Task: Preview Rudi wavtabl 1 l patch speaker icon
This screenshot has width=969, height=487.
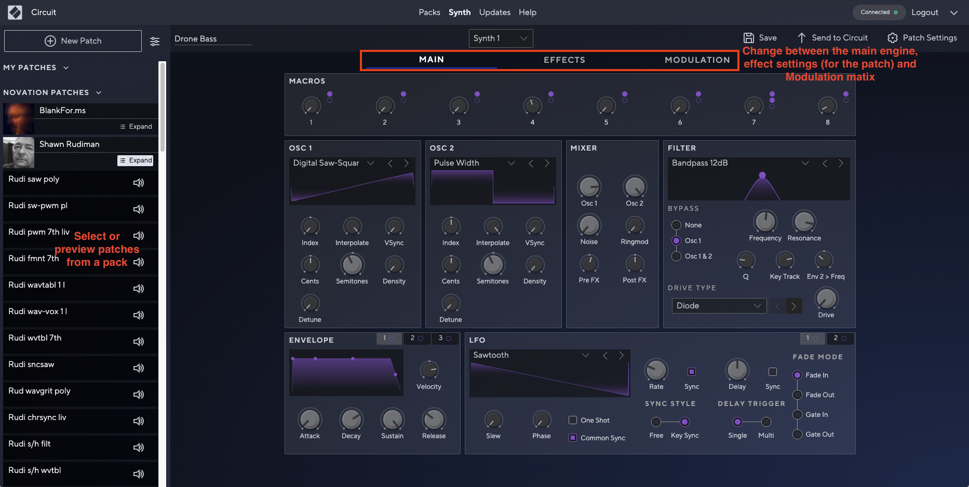Action: [139, 289]
